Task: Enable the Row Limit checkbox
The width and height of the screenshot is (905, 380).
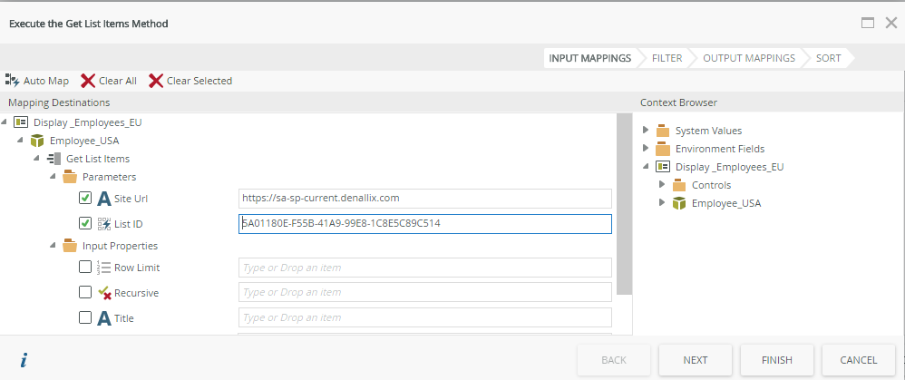Action: 85,267
